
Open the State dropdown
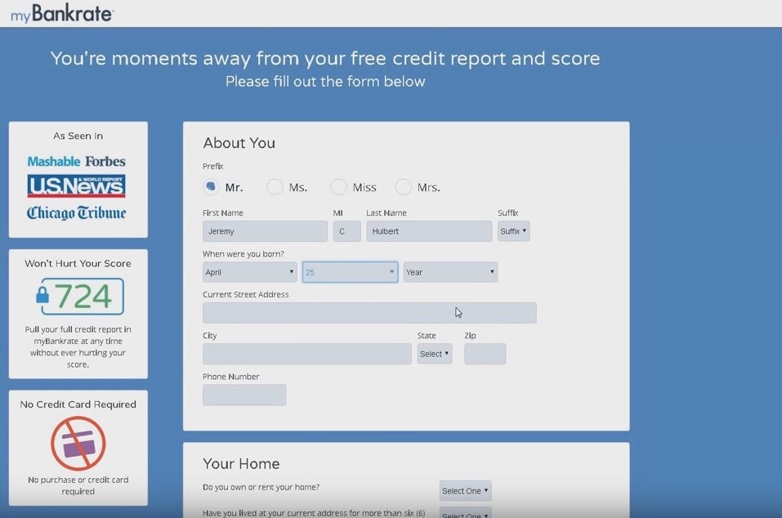click(x=434, y=353)
